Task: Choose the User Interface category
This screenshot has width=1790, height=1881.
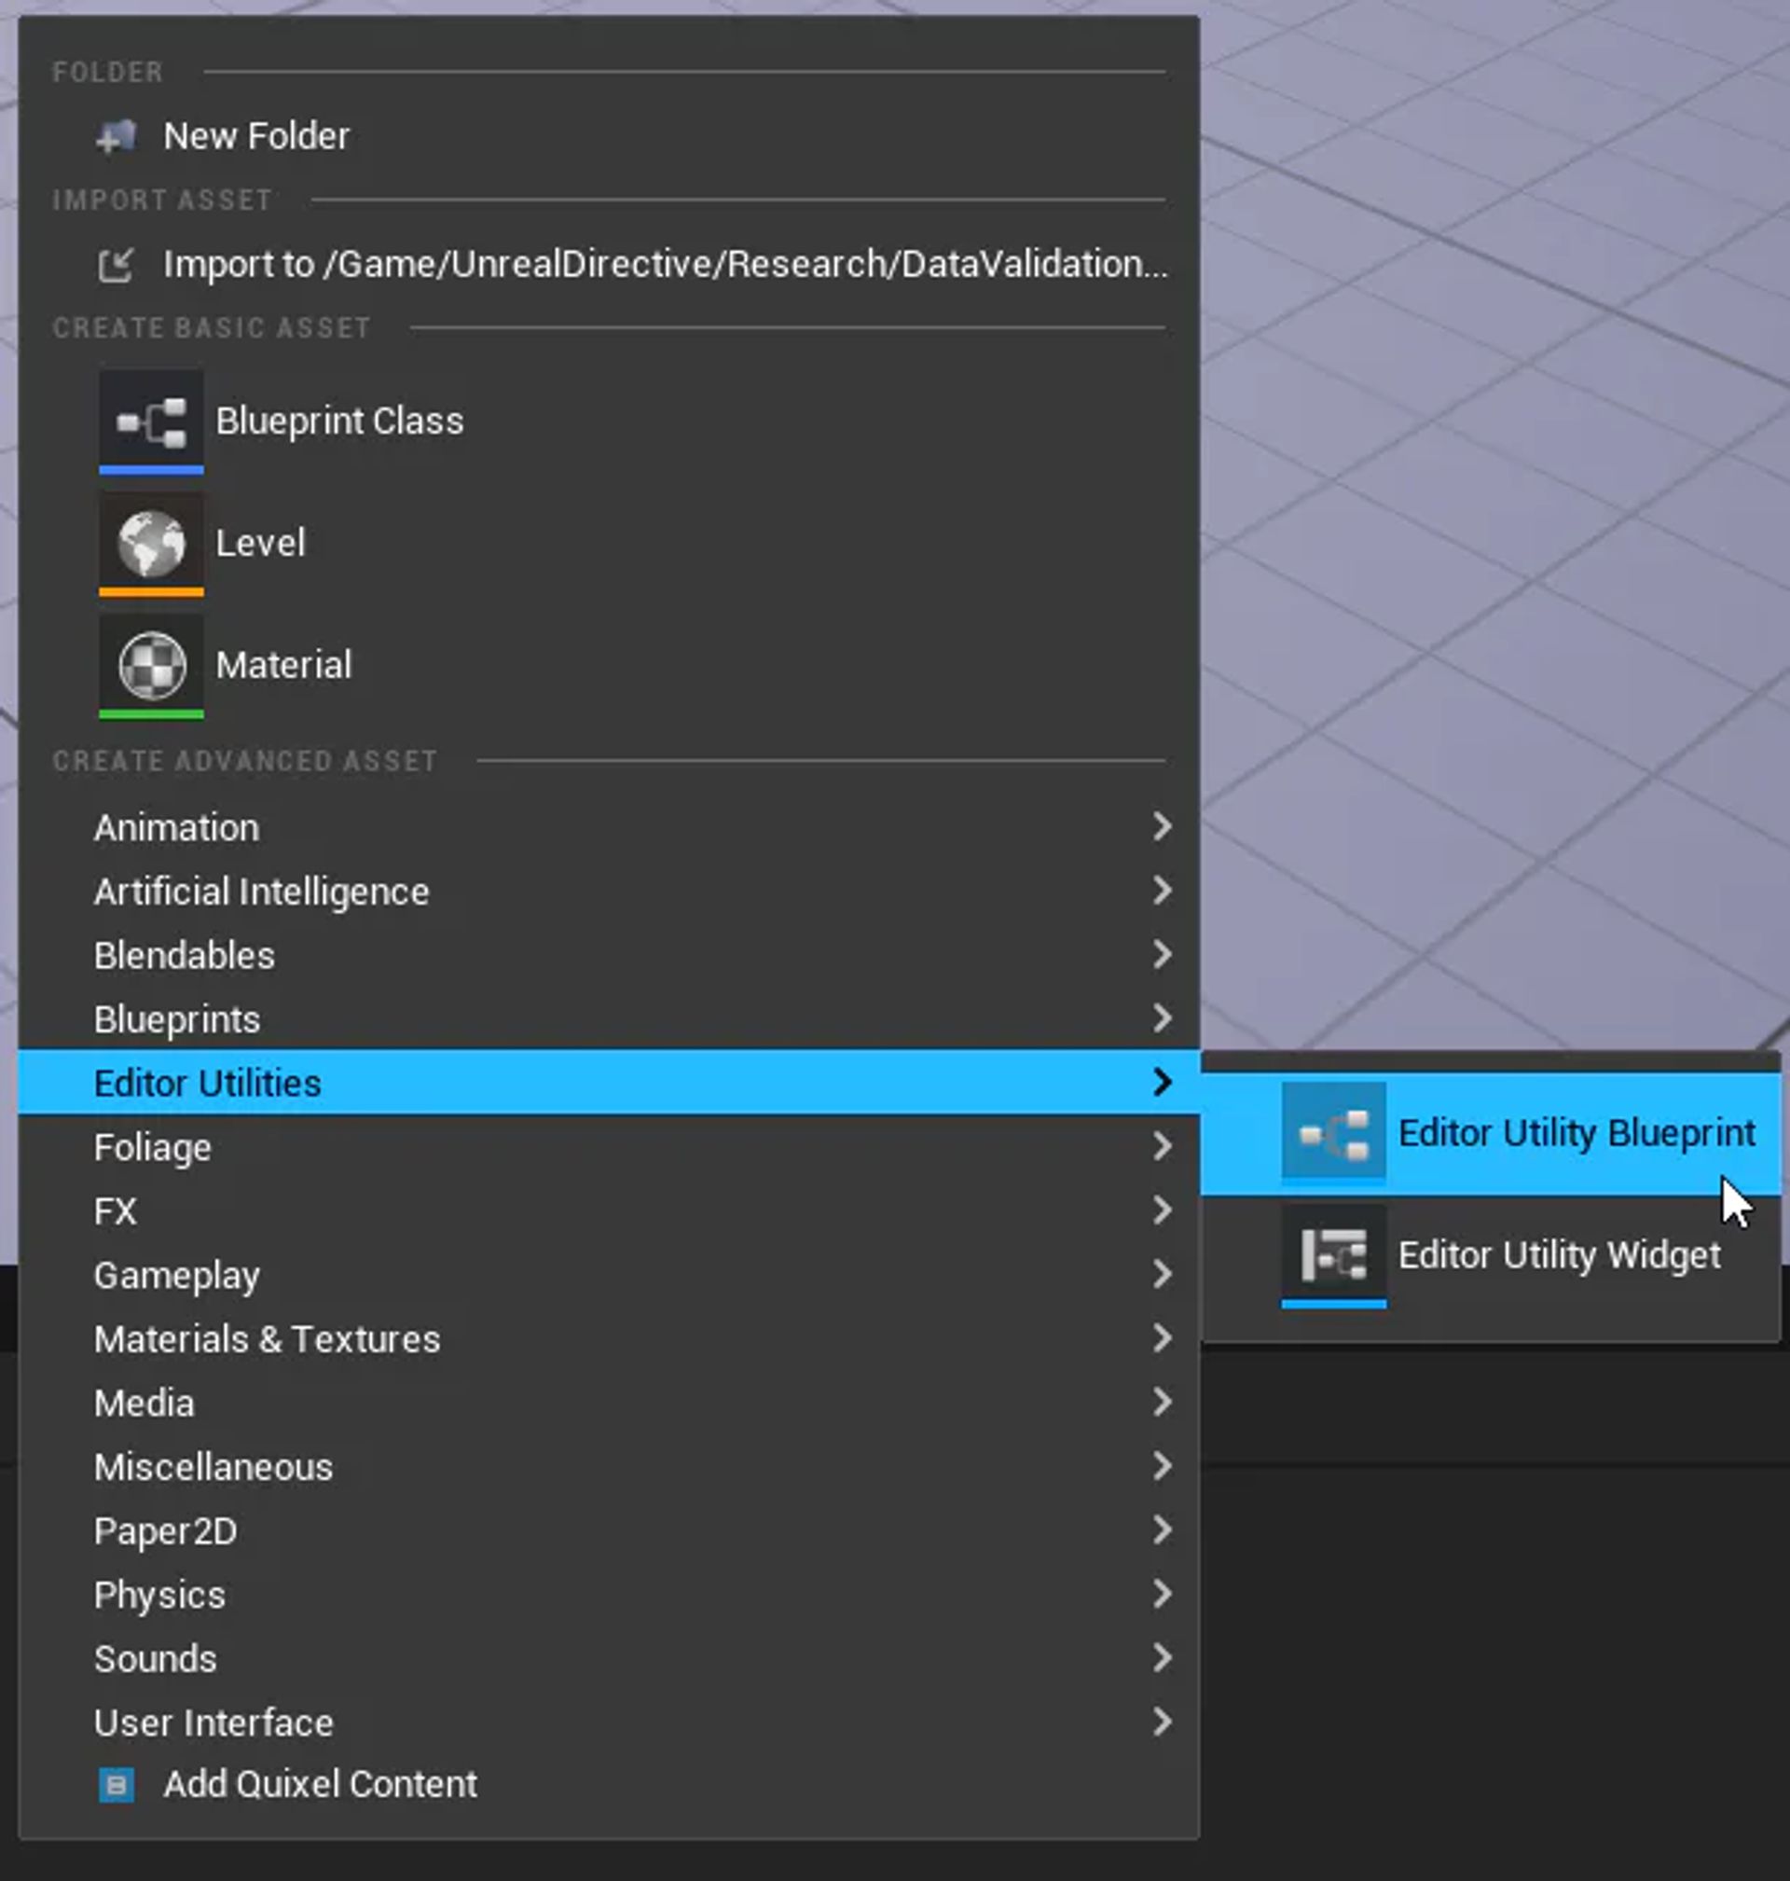Action: pyautogui.click(x=213, y=1722)
